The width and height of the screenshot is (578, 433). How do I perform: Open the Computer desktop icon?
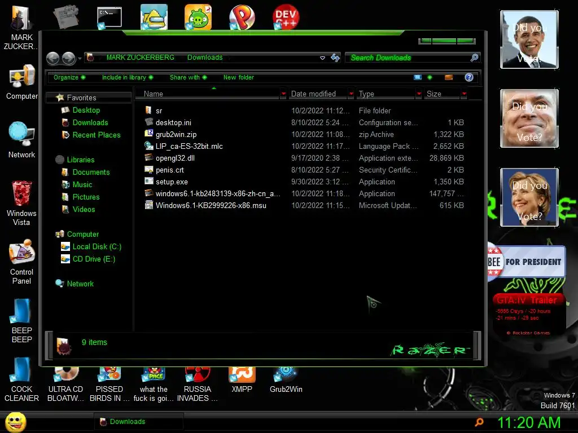tap(21, 82)
